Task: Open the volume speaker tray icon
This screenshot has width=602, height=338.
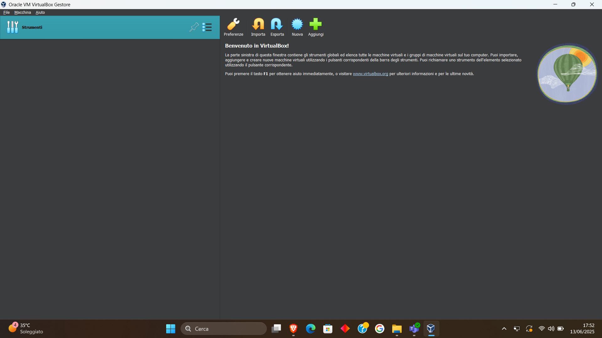Action: [551, 329]
